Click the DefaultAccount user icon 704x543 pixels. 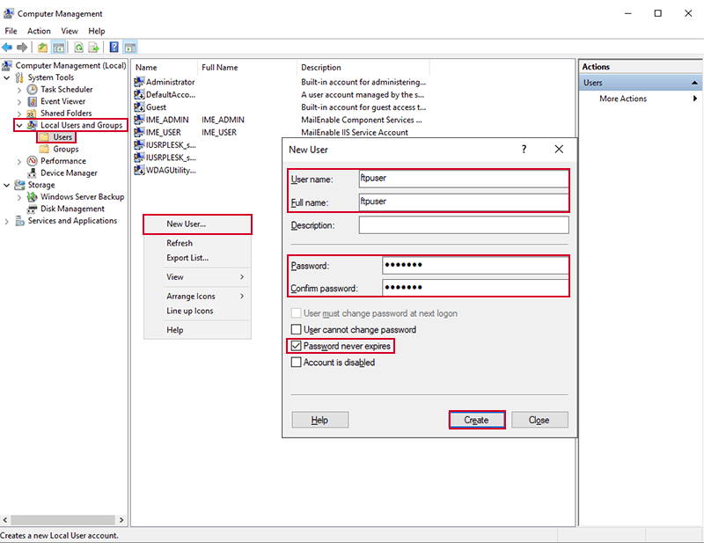pos(139,94)
